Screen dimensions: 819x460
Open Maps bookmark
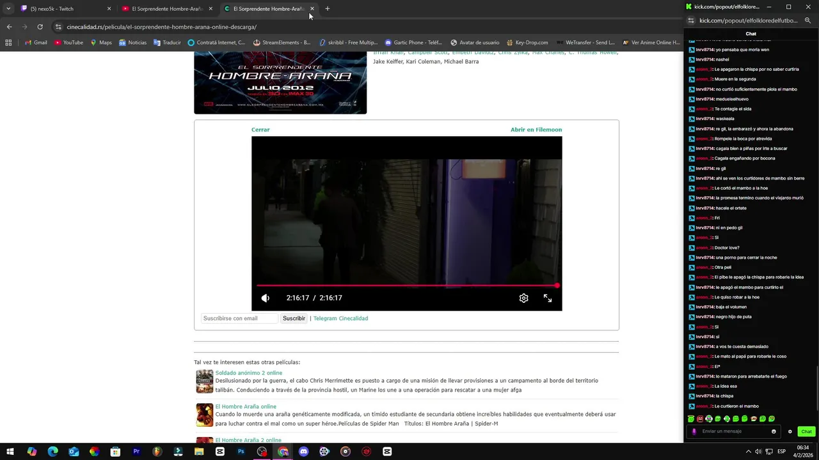101,43
